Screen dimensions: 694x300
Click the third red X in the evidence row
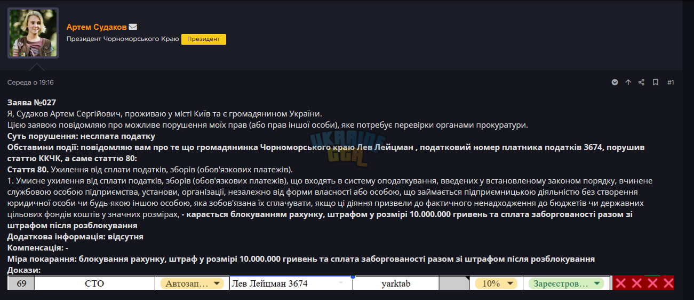[x=652, y=283]
